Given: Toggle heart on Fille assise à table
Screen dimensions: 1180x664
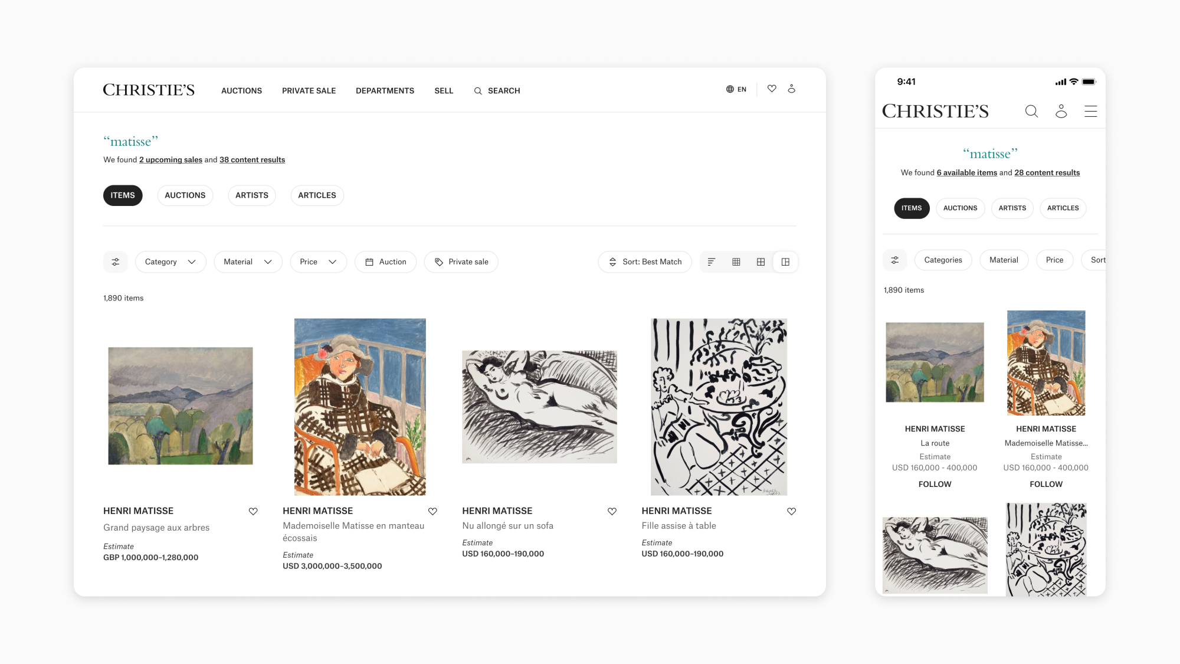Looking at the screenshot, I should (792, 512).
